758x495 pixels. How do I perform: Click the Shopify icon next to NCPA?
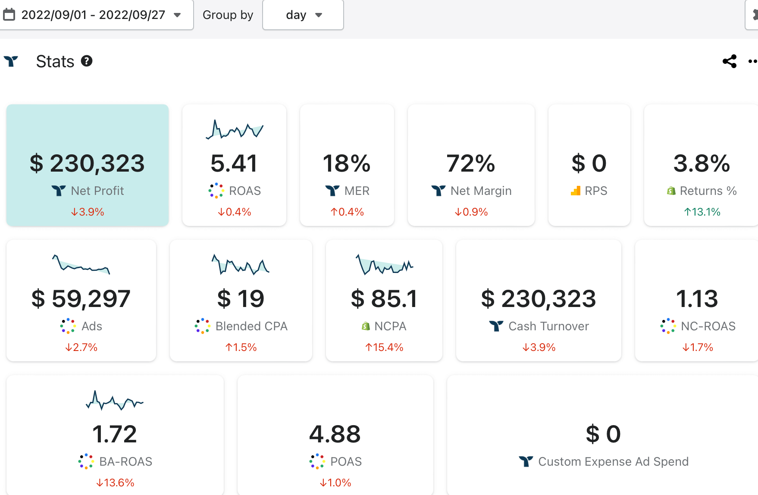[x=366, y=326]
